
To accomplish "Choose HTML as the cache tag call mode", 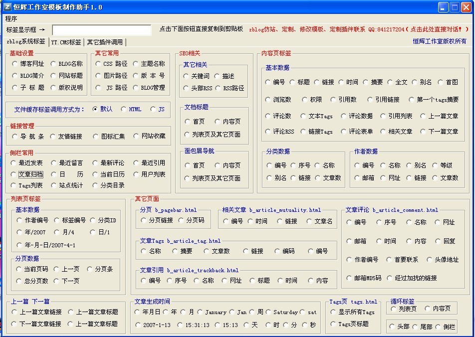I will pos(124,109).
